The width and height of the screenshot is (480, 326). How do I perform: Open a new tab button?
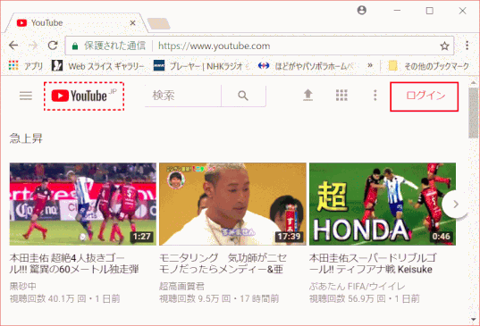pyautogui.click(x=158, y=23)
